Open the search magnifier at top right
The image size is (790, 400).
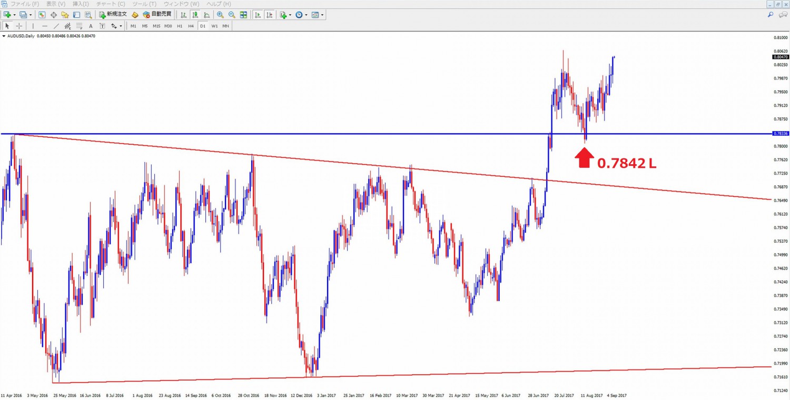(x=771, y=15)
